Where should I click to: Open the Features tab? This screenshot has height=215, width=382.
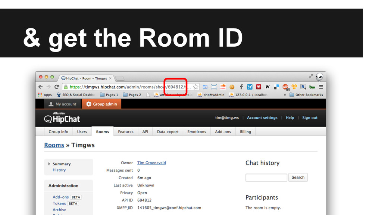(x=126, y=132)
